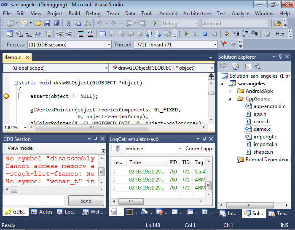Switch to the Autos tab
The width and height of the screenshot is (295, 230).
pos(42,212)
